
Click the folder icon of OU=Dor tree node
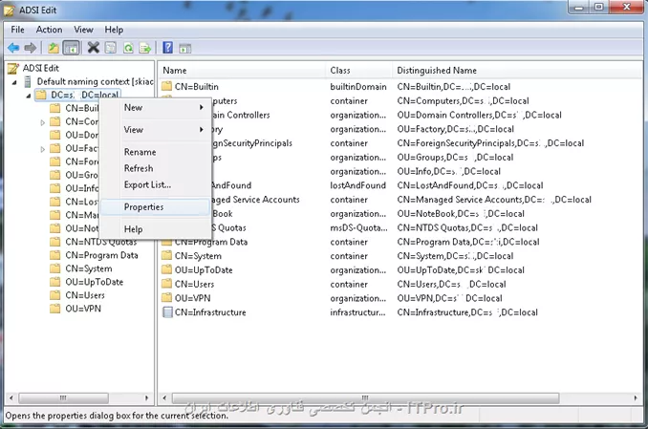[55, 135]
